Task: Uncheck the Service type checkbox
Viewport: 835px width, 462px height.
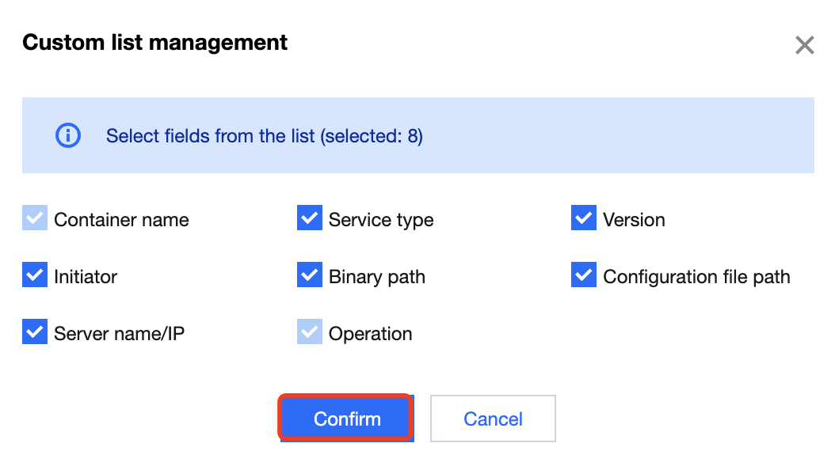Action: (309, 218)
